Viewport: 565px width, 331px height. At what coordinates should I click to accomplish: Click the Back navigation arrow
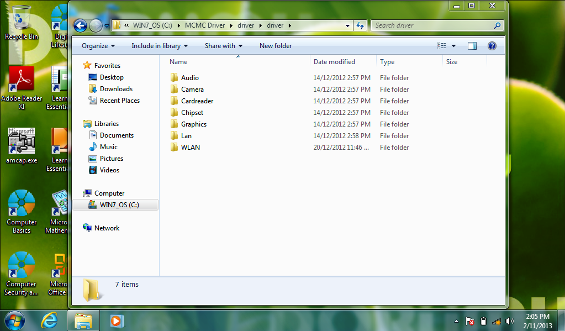[x=79, y=25]
